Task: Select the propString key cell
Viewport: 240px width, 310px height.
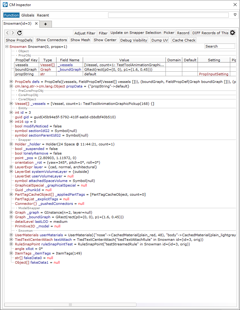Action: [27, 74]
